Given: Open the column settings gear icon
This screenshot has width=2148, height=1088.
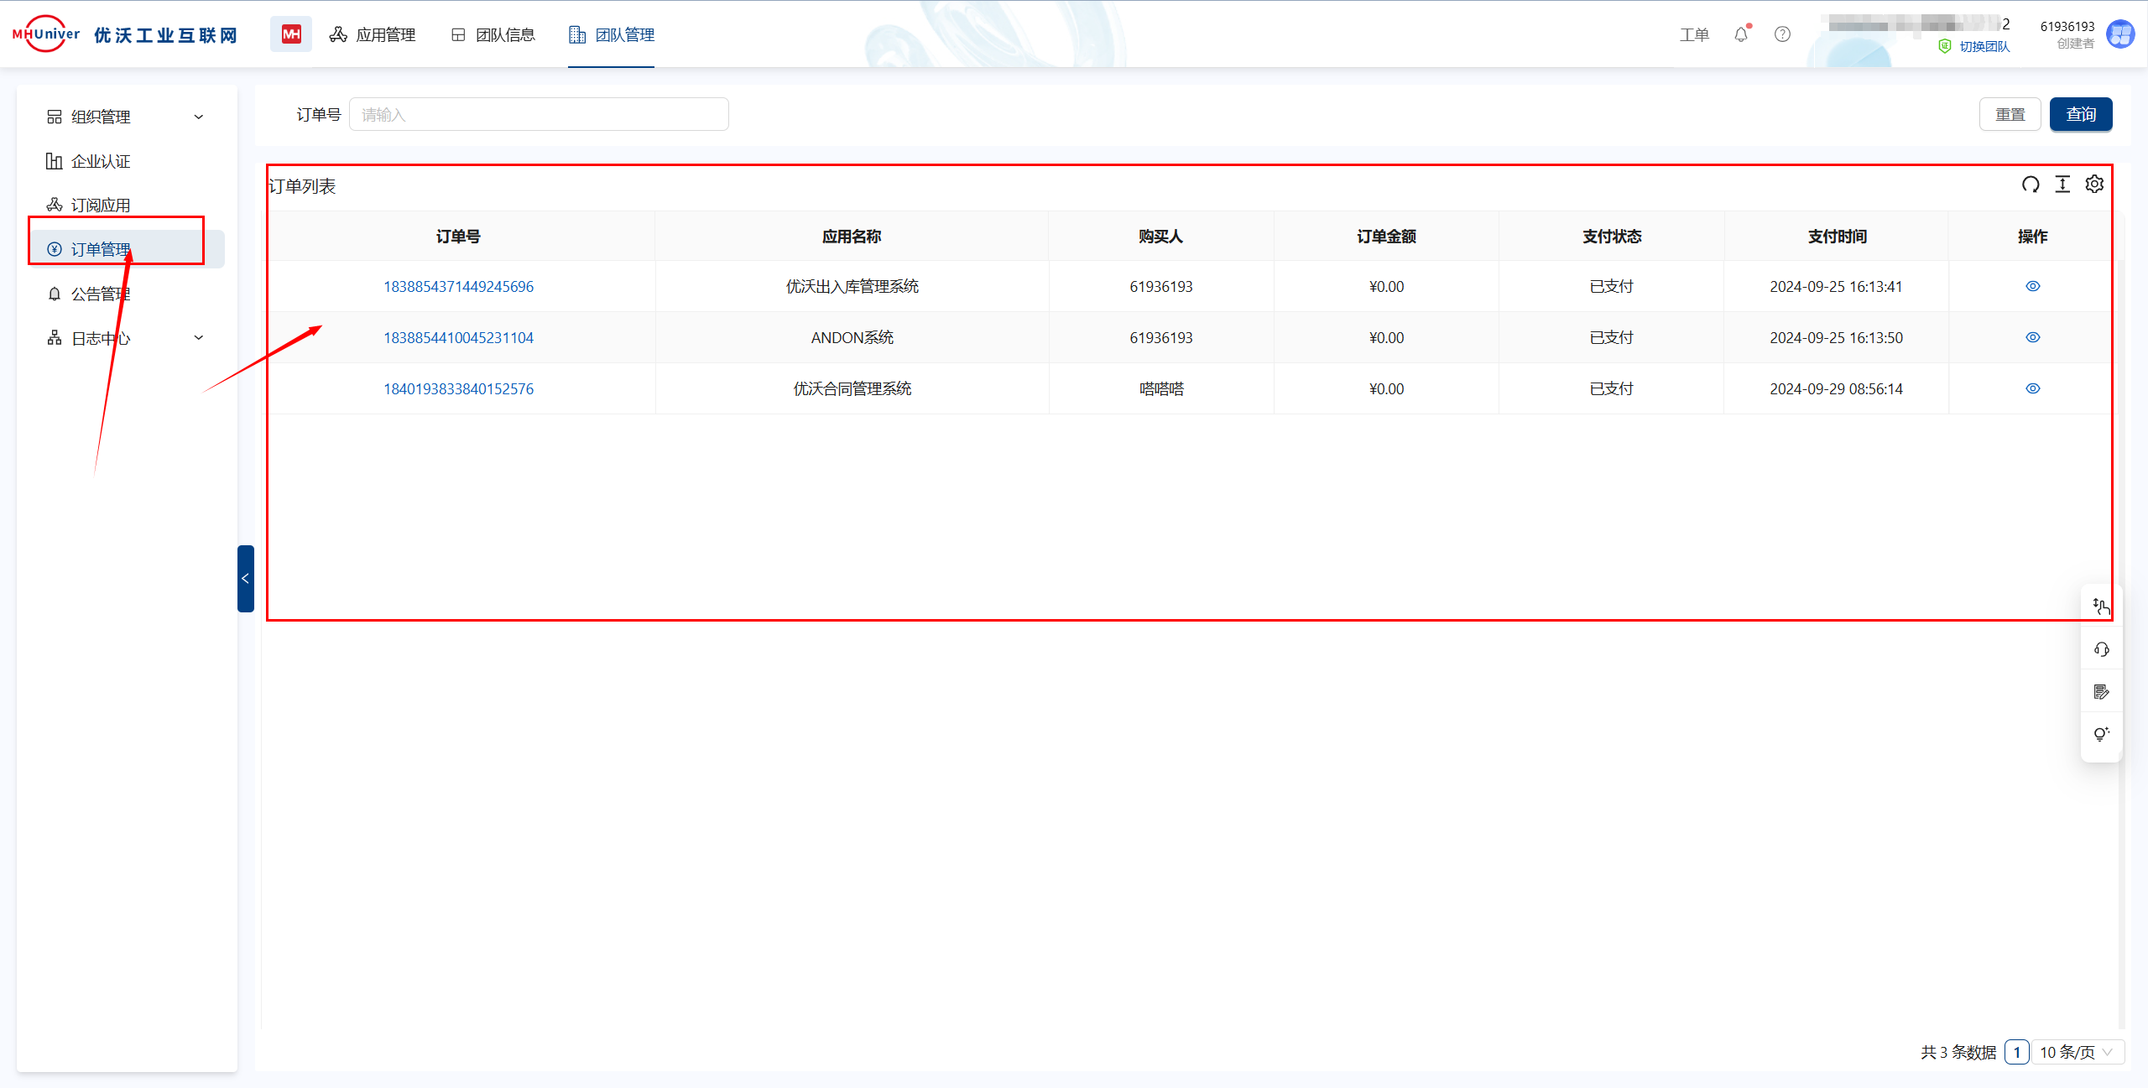Looking at the screenshot, I should click(2094, 185).
